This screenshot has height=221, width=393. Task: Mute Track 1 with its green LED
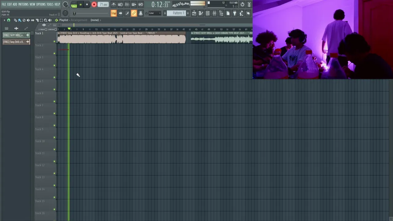[x=55, y=41]
